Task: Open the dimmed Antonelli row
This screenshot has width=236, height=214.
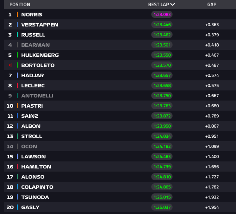Action: [120, 96]
